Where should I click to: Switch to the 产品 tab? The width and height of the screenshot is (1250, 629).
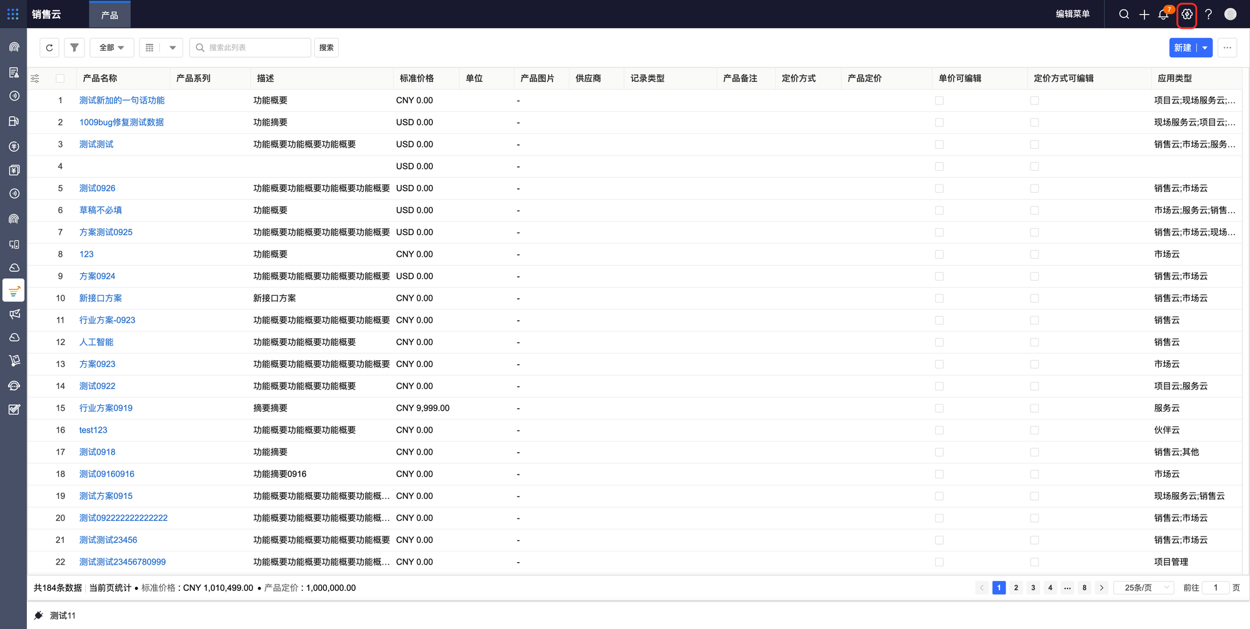(109, 15)
